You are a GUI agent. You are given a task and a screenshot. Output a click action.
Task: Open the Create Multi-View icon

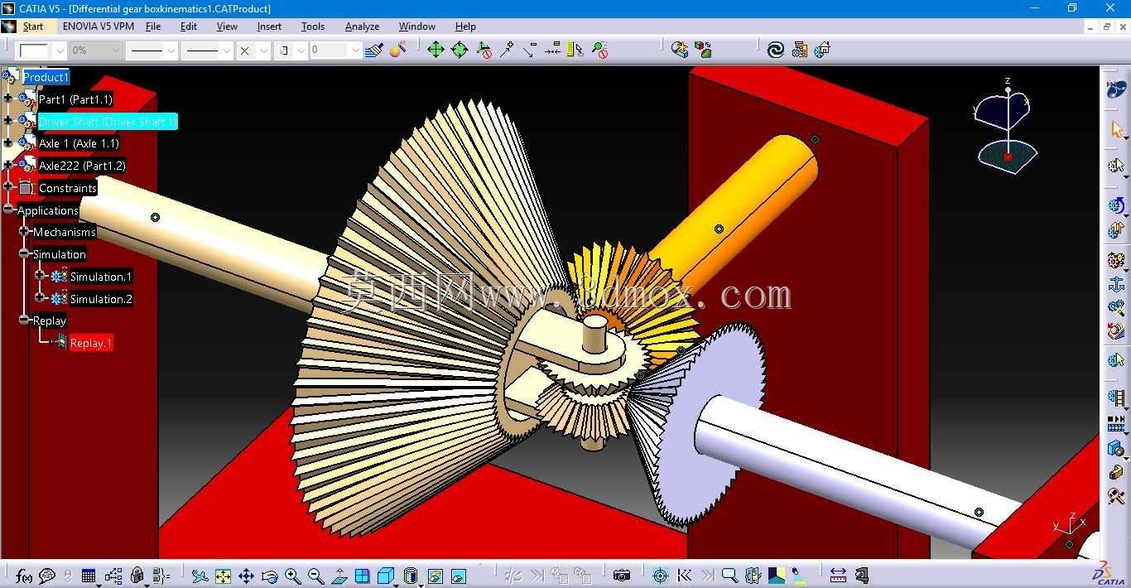click(x=362, y=576)
